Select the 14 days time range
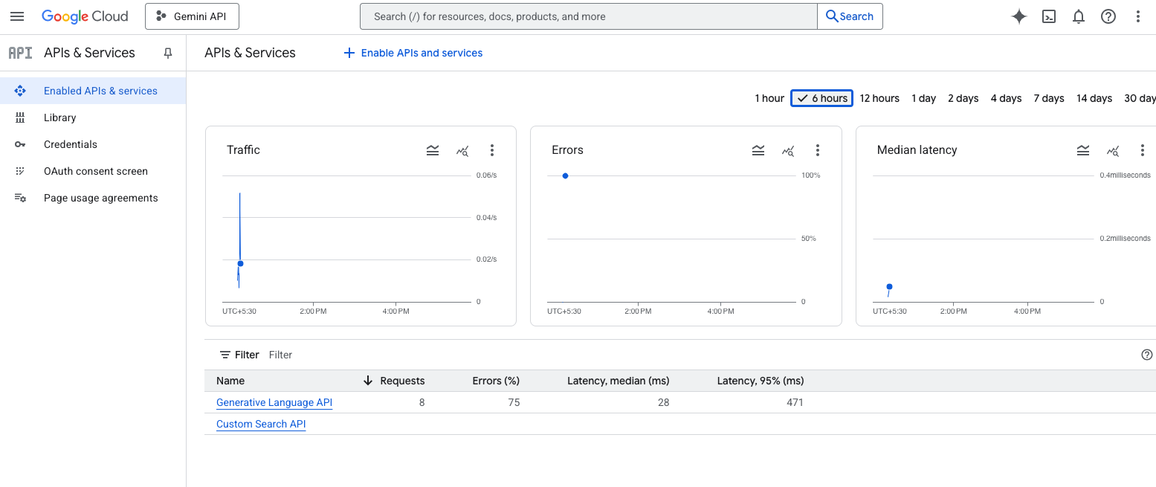 (x=1094, y=98)
